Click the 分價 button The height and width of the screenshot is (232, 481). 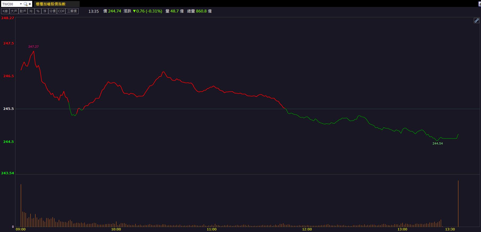click(x=52, y=11)
